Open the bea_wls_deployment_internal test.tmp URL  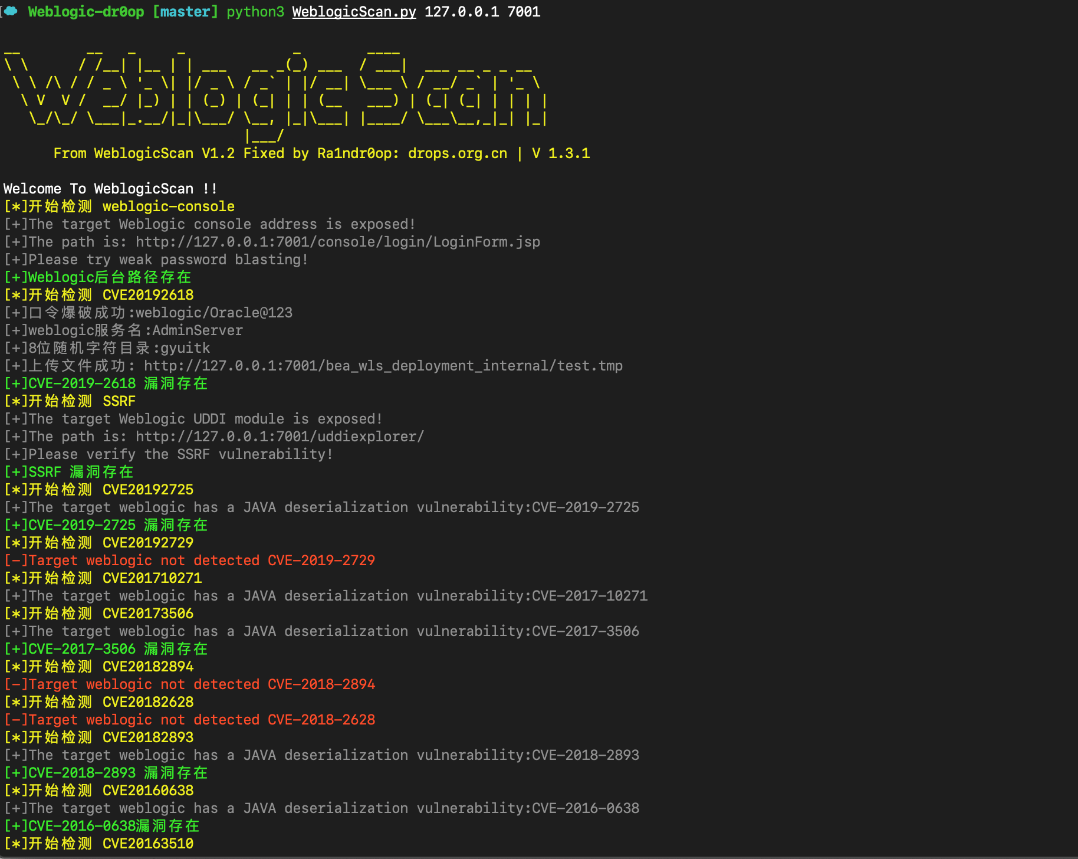pyautogui.click(x=383, y=366)
